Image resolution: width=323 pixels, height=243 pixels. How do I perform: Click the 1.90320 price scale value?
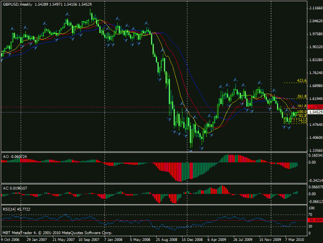(316, 47)
